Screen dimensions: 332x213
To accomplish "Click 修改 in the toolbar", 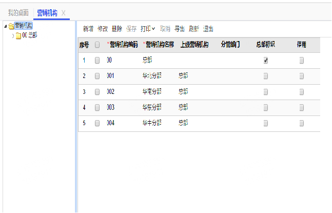I will (103, 29).
